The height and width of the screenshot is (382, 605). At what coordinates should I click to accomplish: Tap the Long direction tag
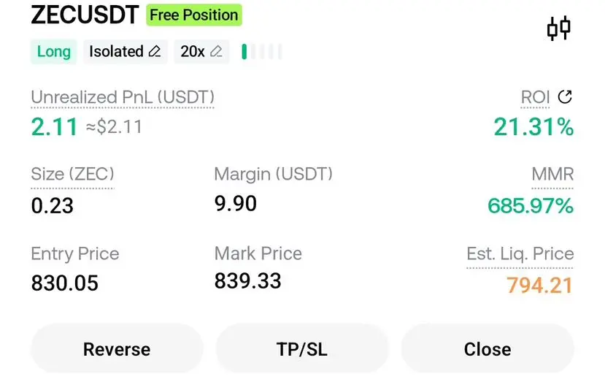53,51
